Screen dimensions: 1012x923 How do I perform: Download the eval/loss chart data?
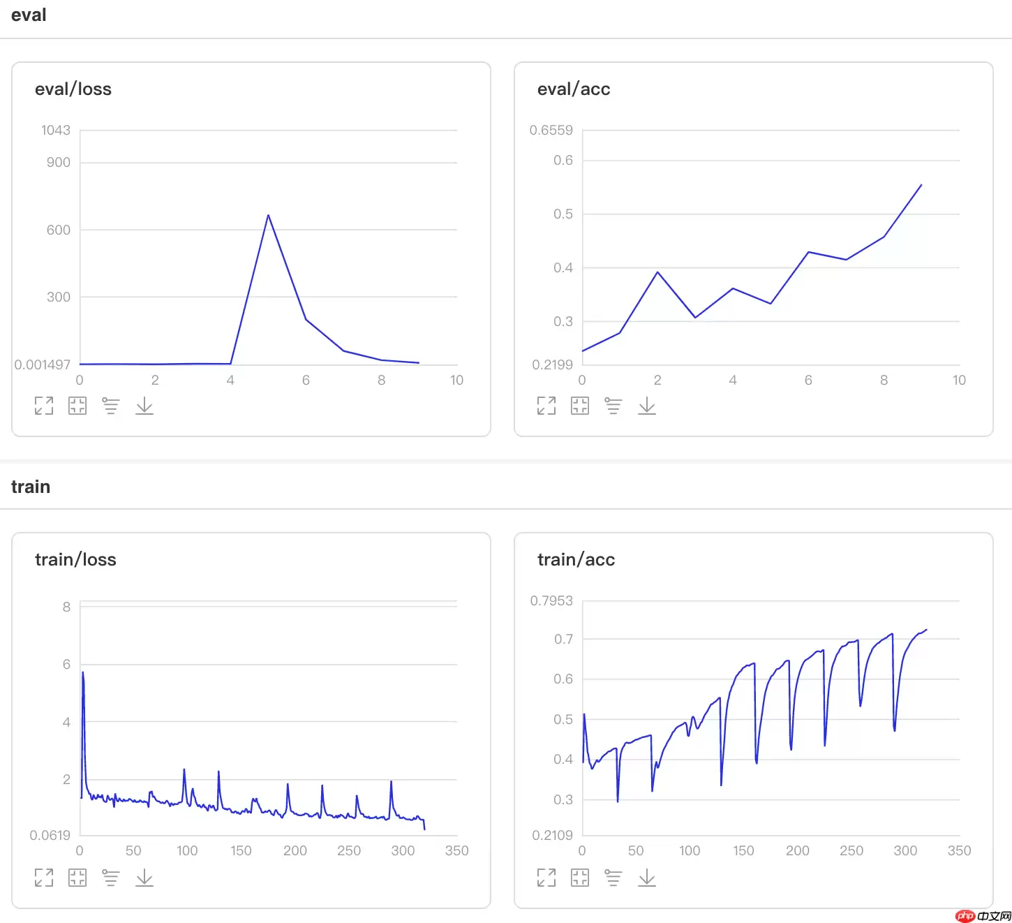click(x=144, y=406)
